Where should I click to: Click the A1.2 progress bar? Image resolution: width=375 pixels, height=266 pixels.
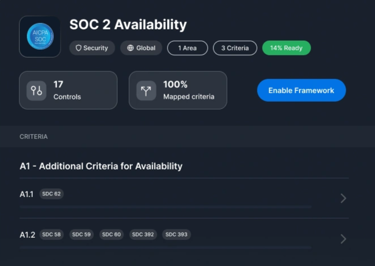(x=166, y=247)
